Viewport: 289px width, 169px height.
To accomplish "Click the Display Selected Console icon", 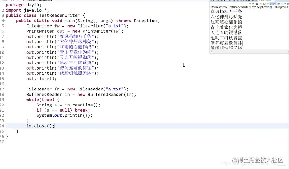I will tap(282, 4).
